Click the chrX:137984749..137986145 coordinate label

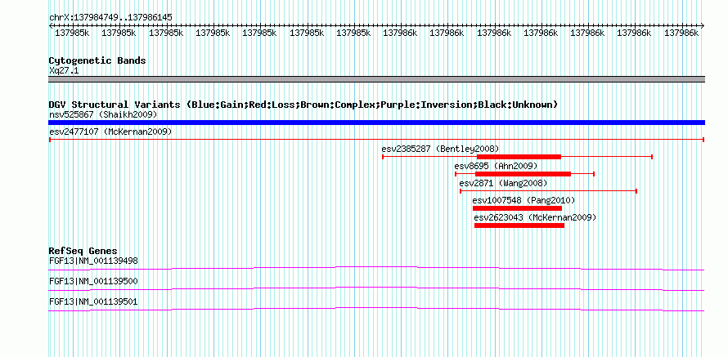(x=111, y=17)
